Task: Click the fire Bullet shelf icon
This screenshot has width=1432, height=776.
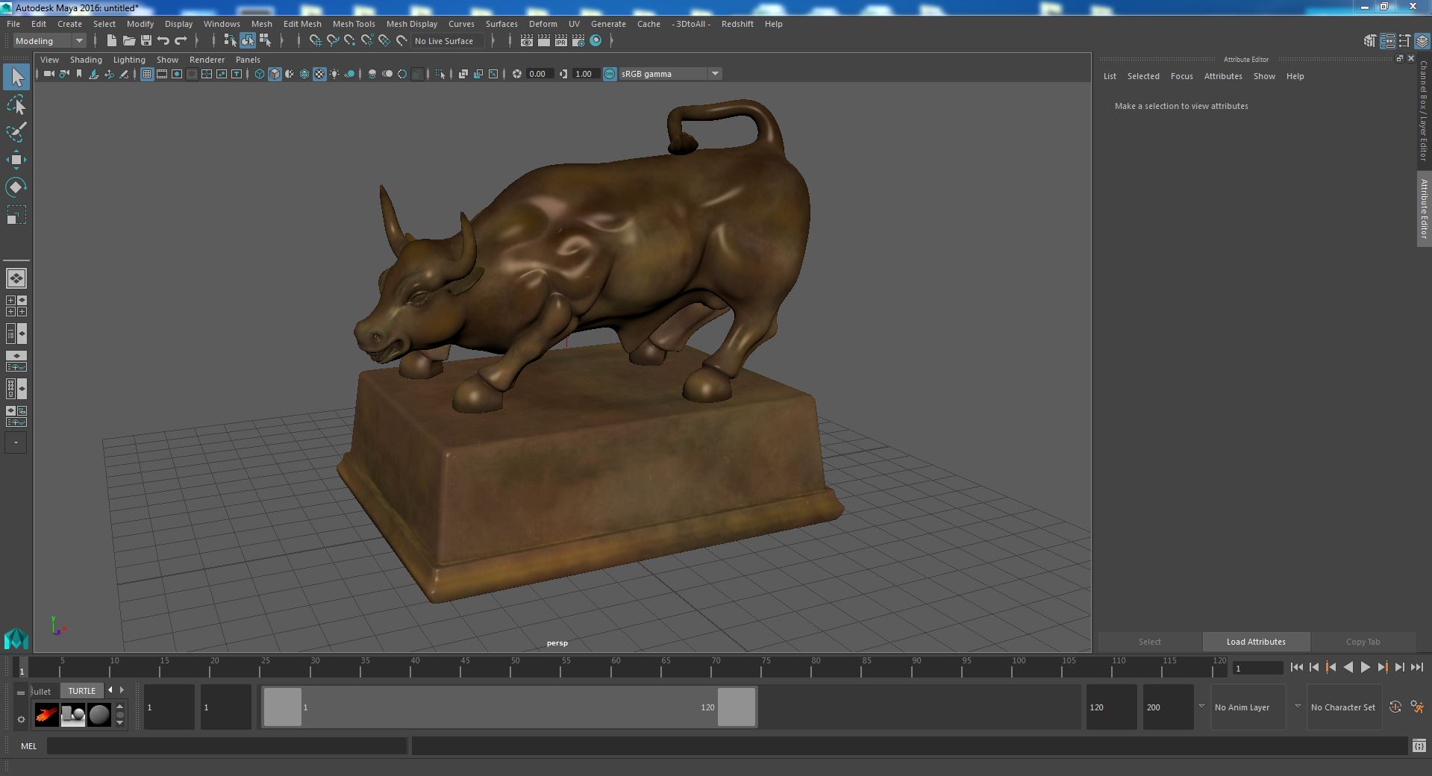Action: tap(46, 715)
